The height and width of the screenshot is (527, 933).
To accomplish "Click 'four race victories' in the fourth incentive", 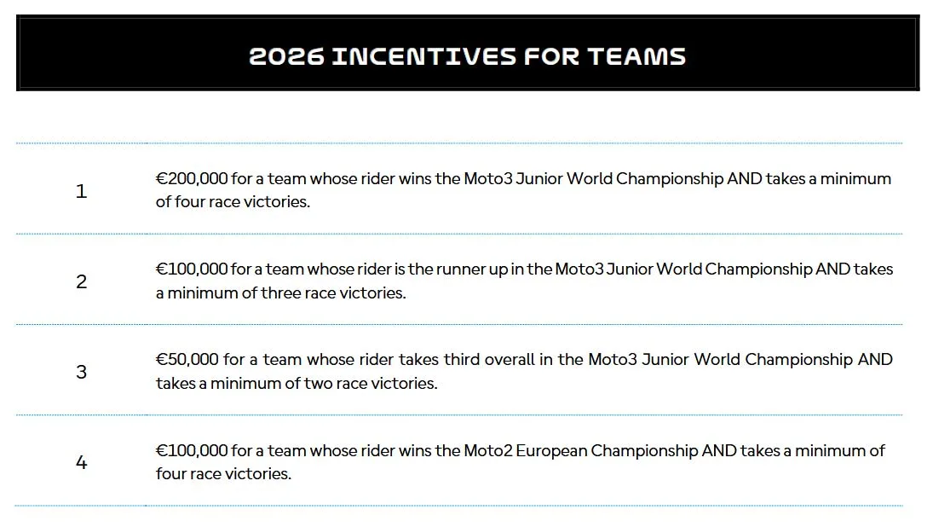I will point(223,474).
